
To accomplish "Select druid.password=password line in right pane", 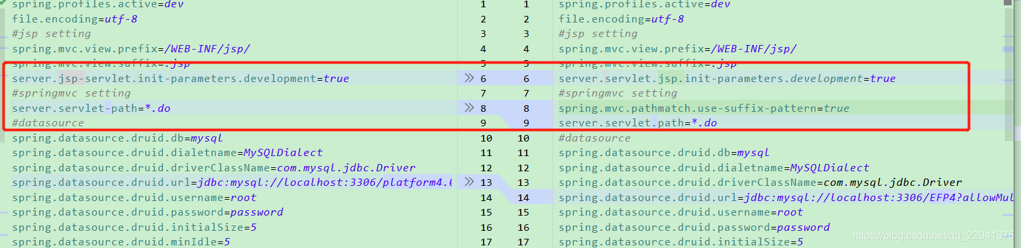I will tap(694, 227).
